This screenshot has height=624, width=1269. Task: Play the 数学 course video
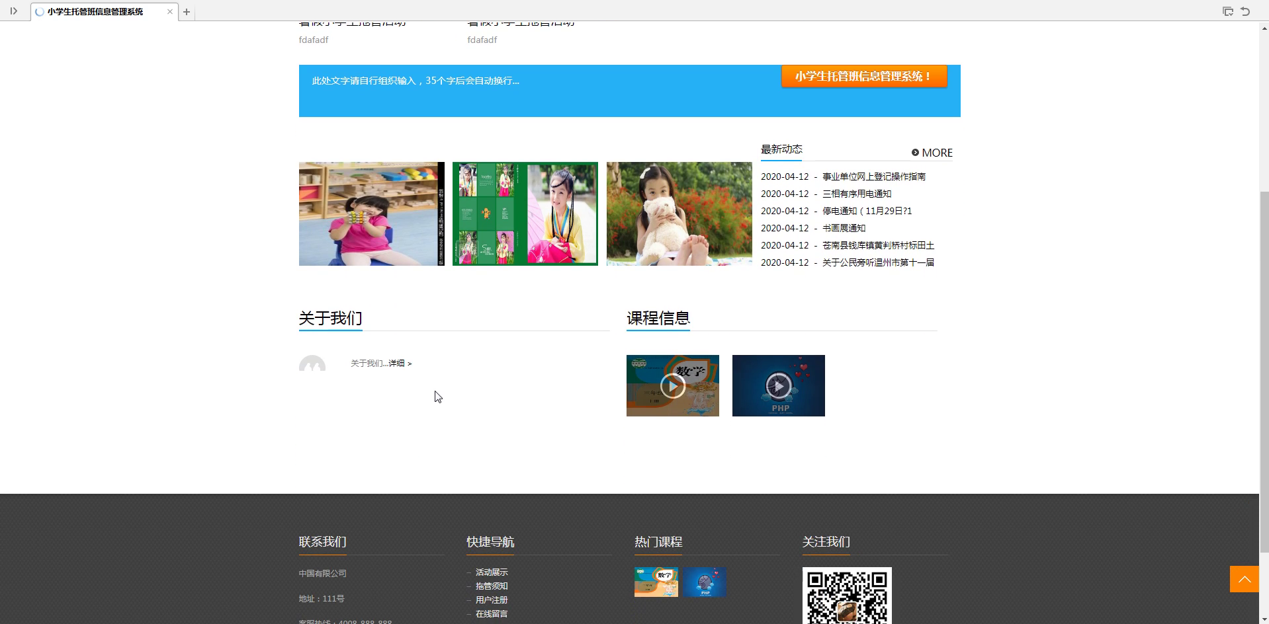coord(672,385)
